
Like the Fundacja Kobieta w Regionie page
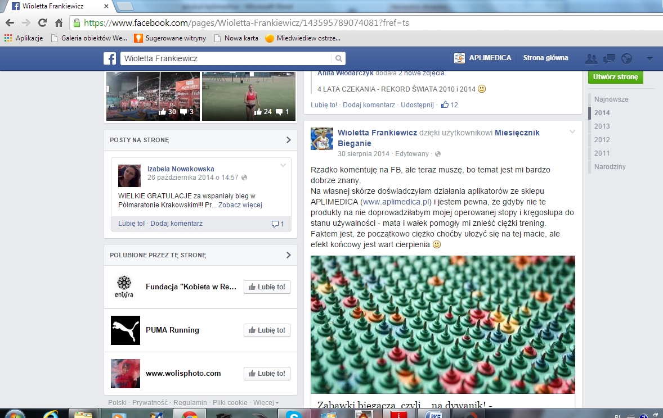pyautogui.click(x=267, y=287)
